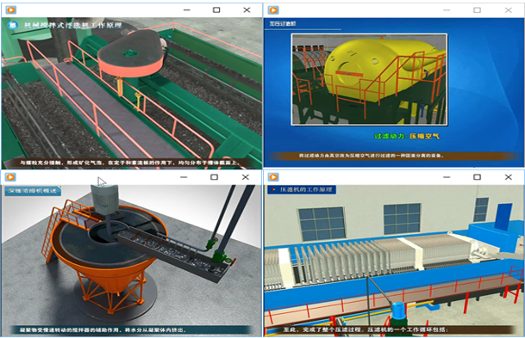This screenshot has height=338, width=525.
Task: Close the yellow pressure filter video window
Action: [x=509, y=10]
